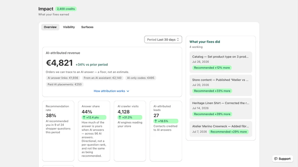Open the Surfaces tab

[x=87, y=27]
